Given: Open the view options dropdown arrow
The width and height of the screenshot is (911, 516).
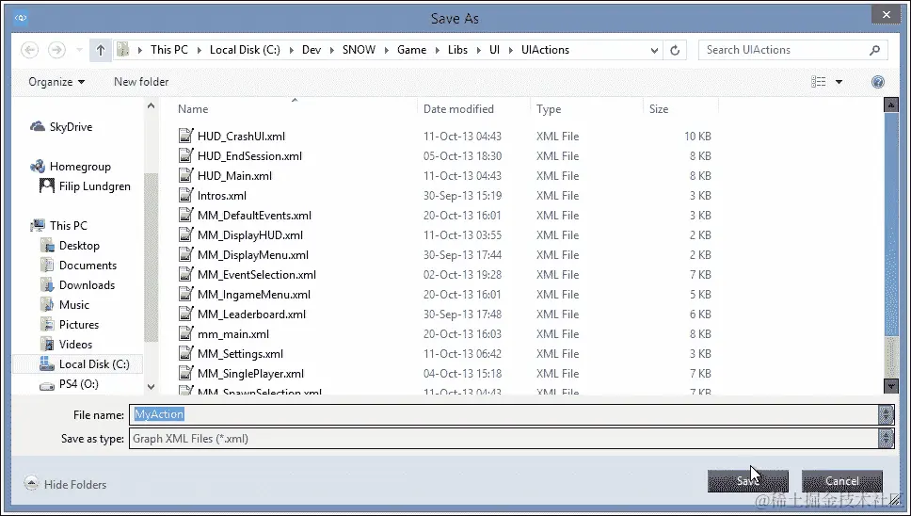Looking at the screenshot, I should pos(839,82).
